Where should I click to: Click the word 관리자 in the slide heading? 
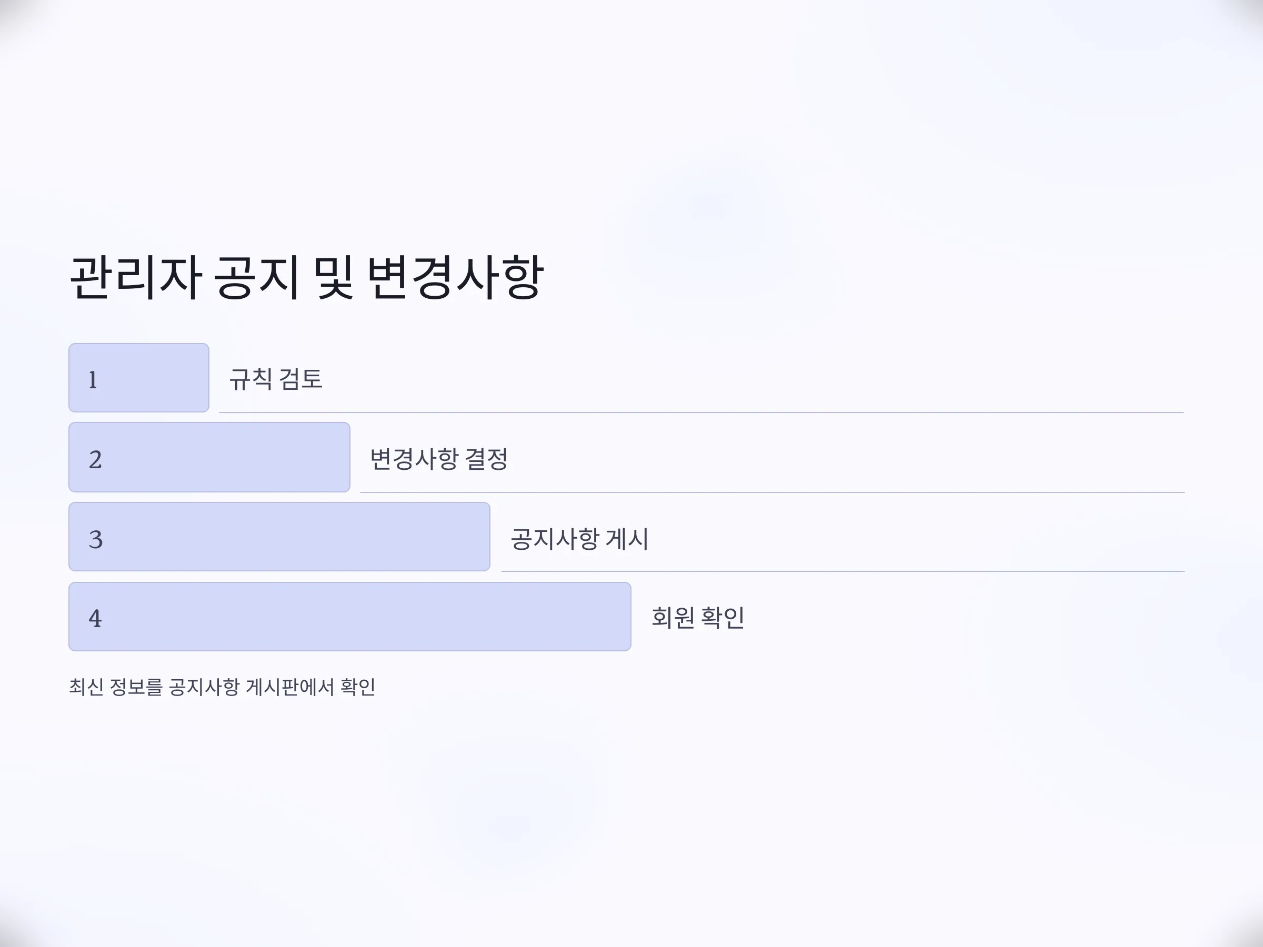pyautogui.click(x=135, y=277)
